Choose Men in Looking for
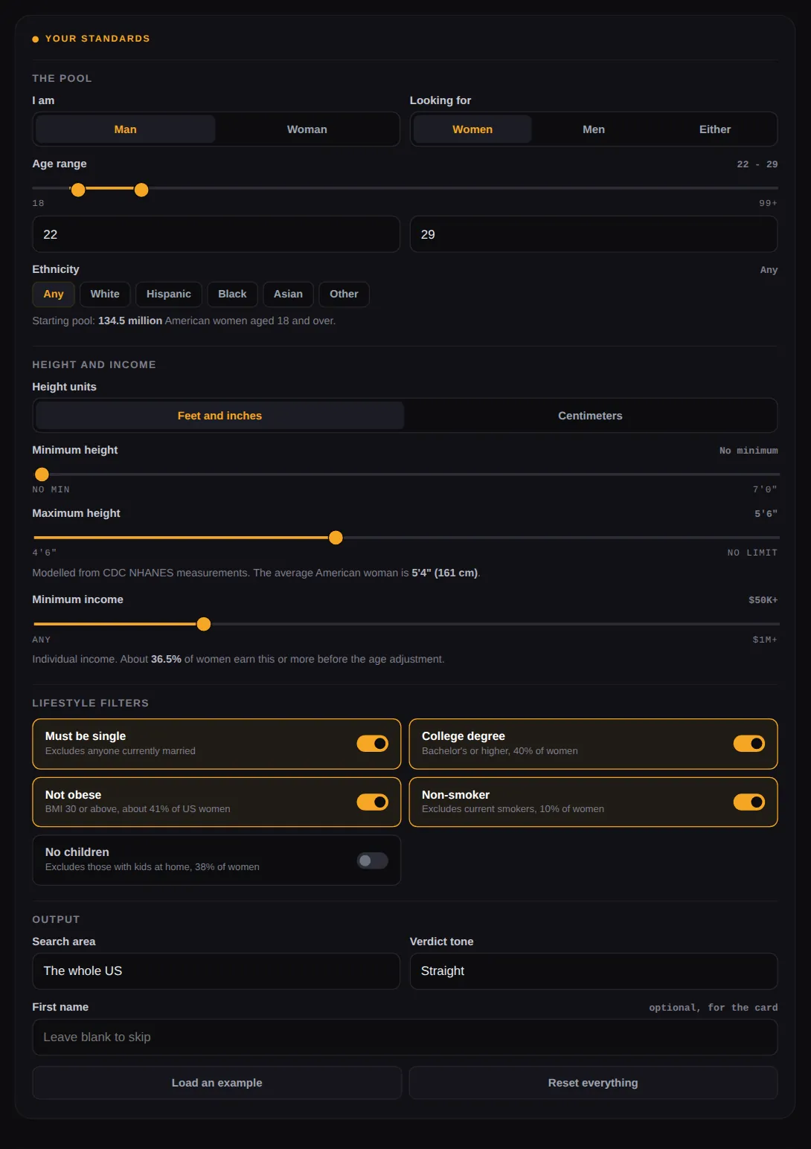Screen dimensions: 811x1149 [x=594, y=129]
